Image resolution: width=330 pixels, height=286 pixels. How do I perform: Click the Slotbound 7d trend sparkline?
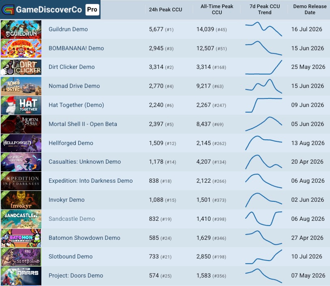tap(264, 256)
